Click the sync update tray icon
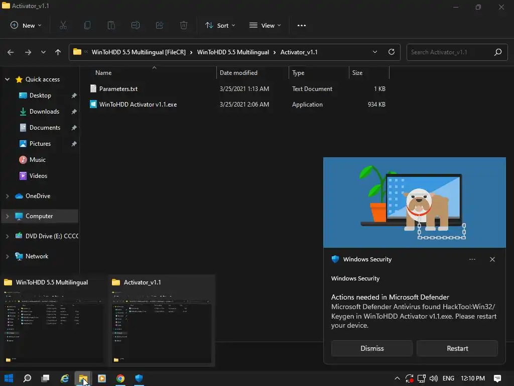This screenshot has height=386, width=514. [x=409, y=378]
